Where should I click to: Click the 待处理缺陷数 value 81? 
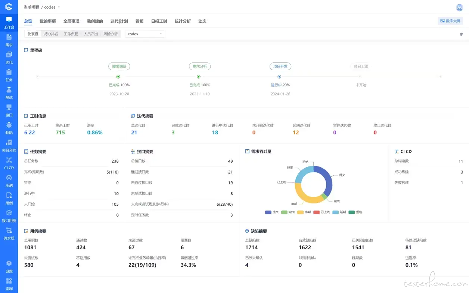(409, 247)
